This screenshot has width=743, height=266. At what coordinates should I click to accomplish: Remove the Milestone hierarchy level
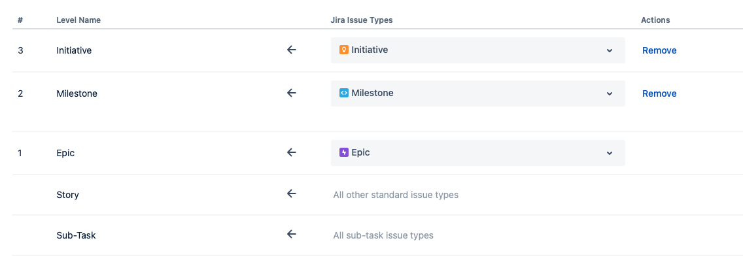coord(659,93)
